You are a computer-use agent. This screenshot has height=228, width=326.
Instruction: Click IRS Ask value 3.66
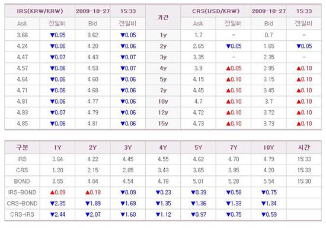click(23, 35)
